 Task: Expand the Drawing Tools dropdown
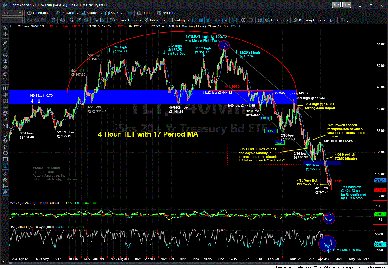coord(324,20)
